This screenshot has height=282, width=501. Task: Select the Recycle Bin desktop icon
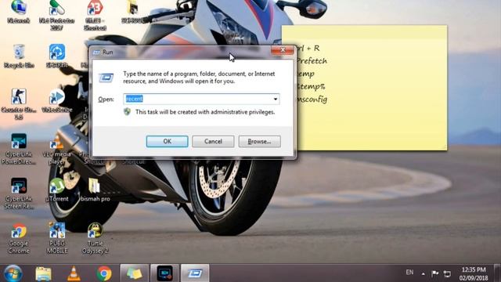pos(19,56)
